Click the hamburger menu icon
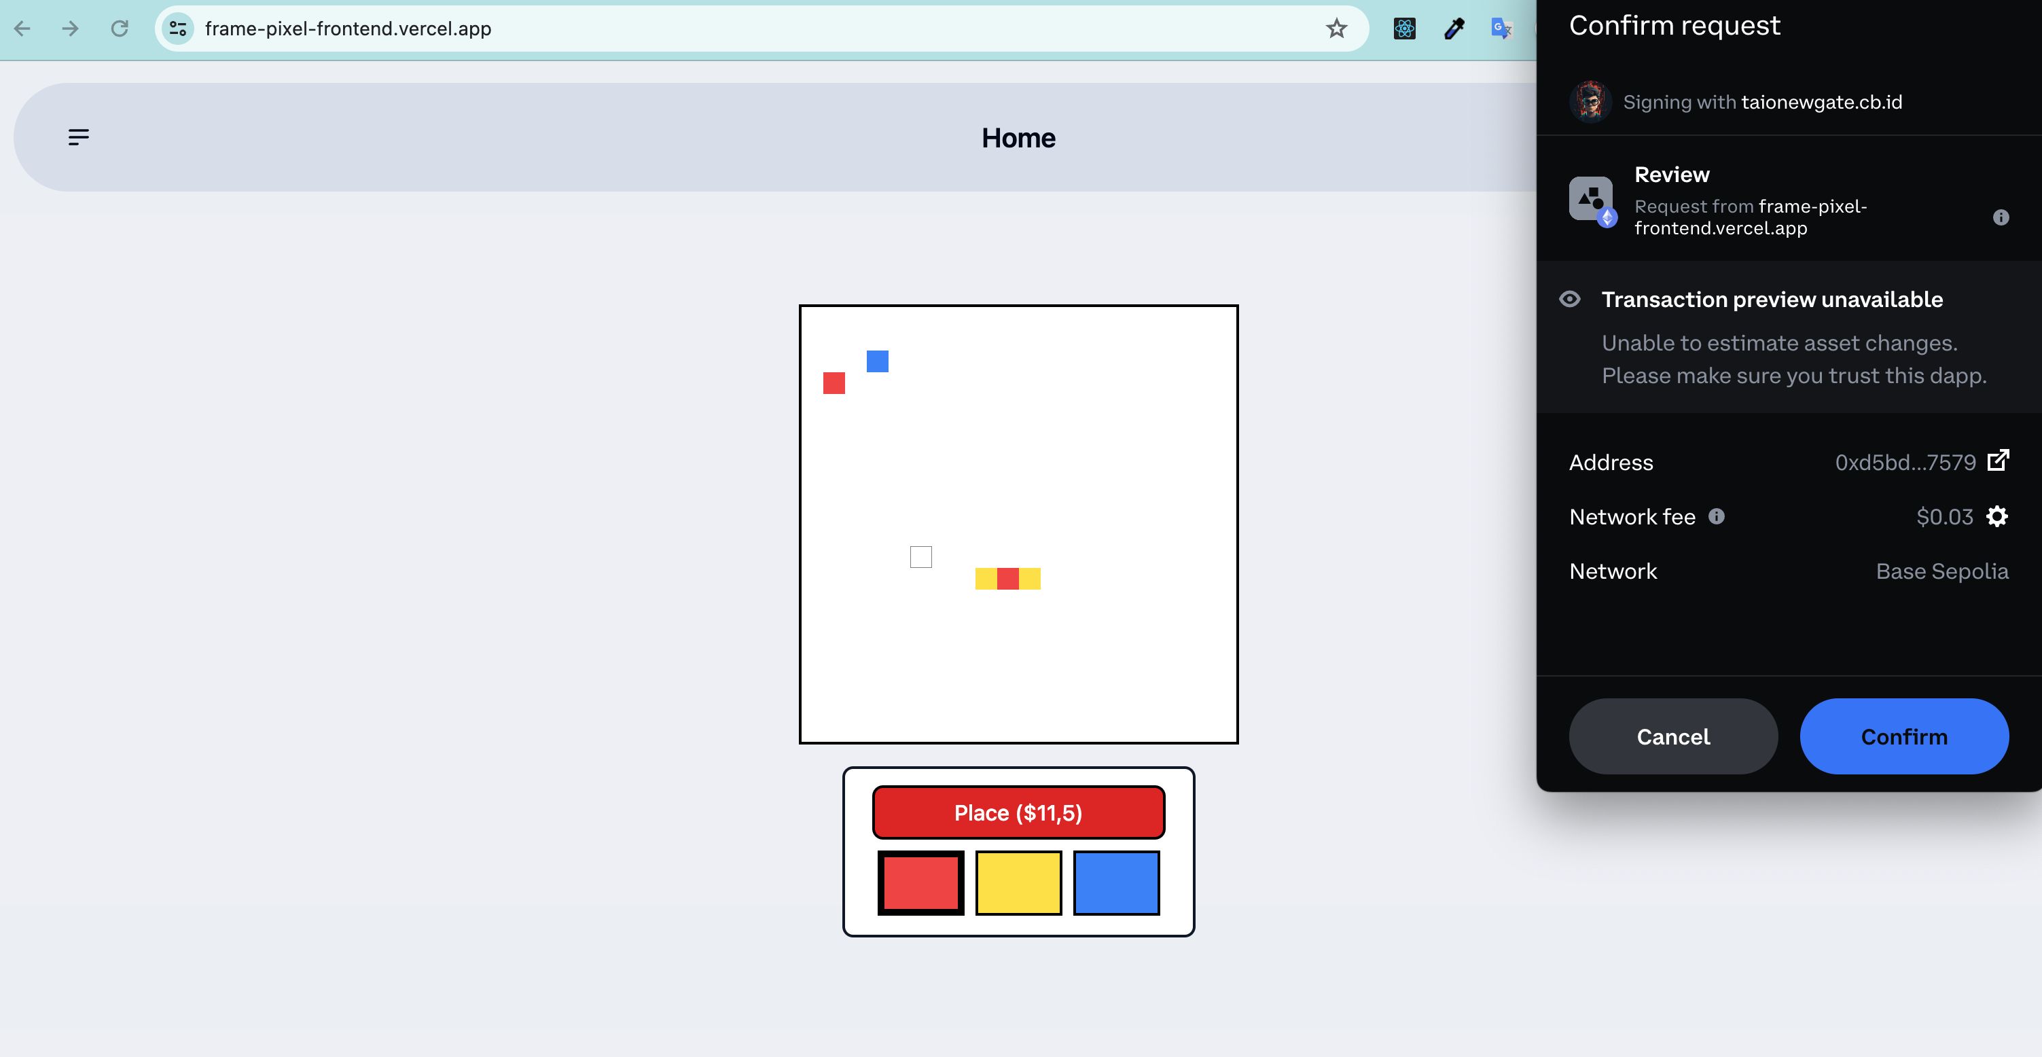The image size is (2042, 1057). [x=77, y=136]
